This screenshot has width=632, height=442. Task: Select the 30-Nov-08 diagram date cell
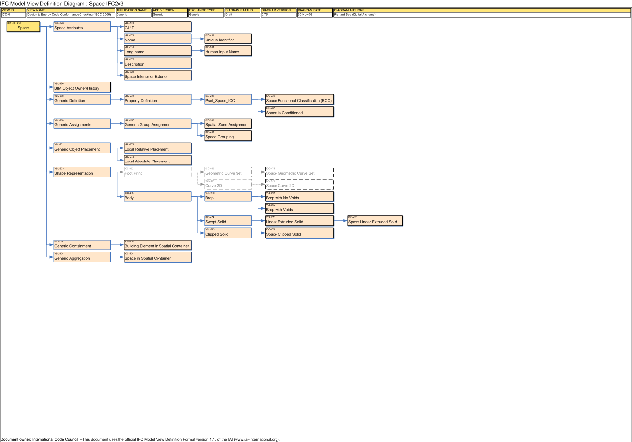coord(315,15)
